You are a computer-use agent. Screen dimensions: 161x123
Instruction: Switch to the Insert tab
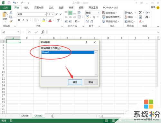(x=27, y=8)
